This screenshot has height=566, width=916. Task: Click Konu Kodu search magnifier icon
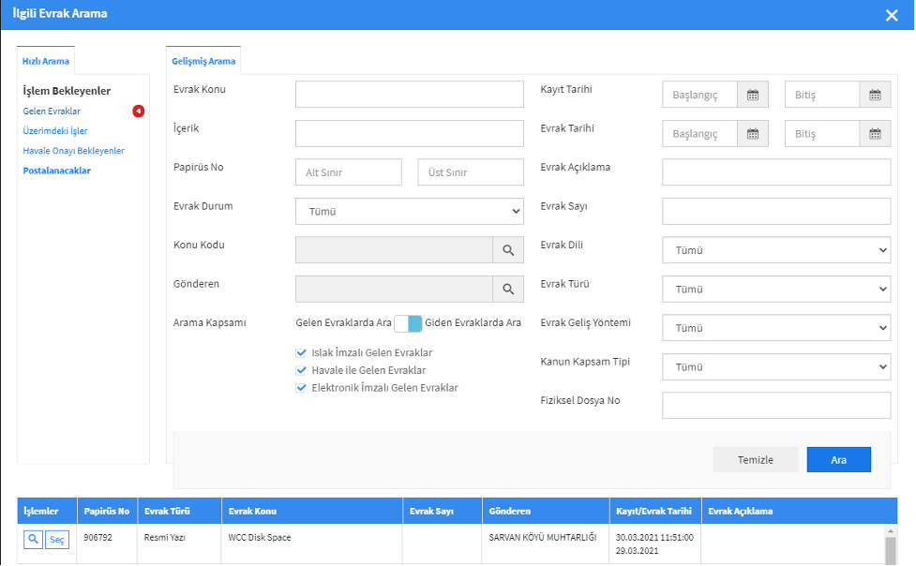click(x=508, y=250)
